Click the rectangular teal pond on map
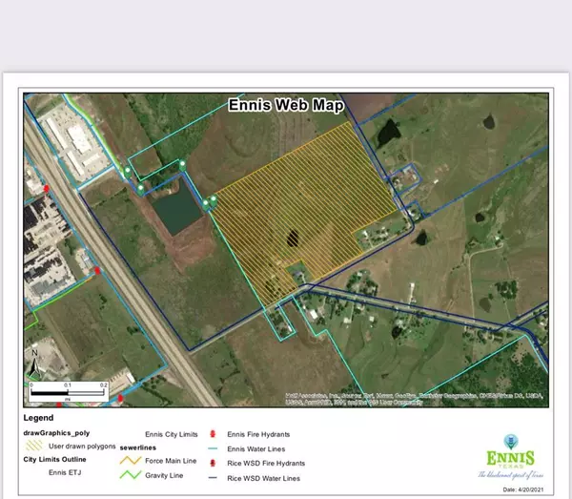The height and width of the screenshot is (499, 572). [177, 207]
